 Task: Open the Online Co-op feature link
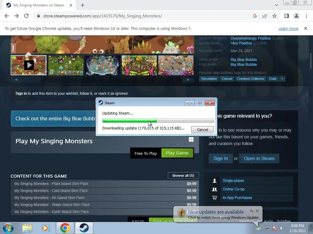point(234,189)
